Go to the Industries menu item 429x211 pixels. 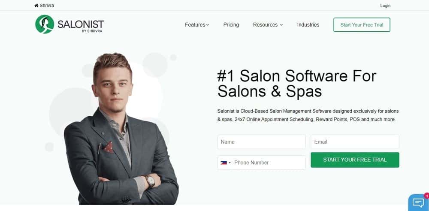click(308, 24)
